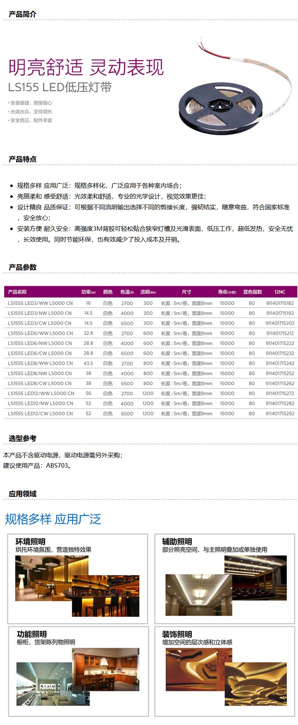
Task: Click the 应用领域 section heading
Action: pos(22,494)
